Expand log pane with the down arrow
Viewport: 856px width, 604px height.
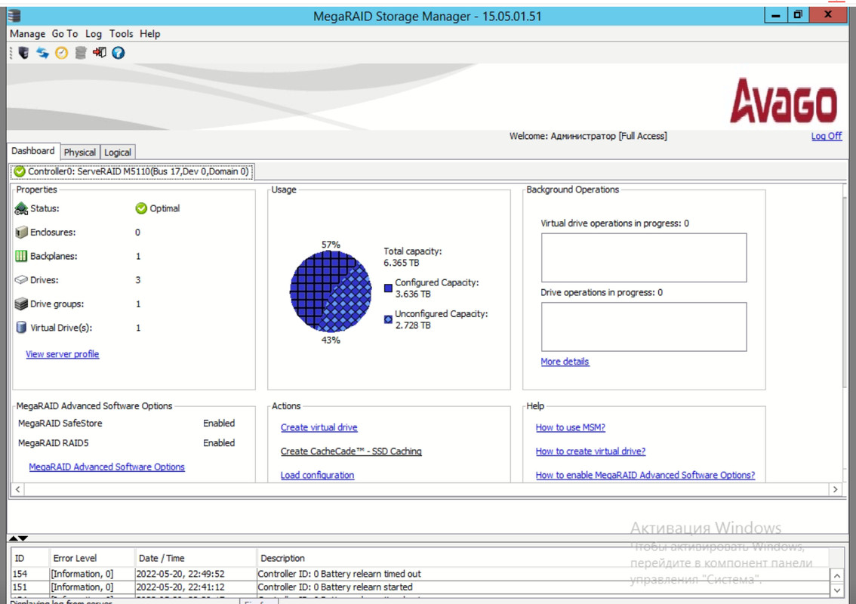pyautogui.click(x=23, y=538)
